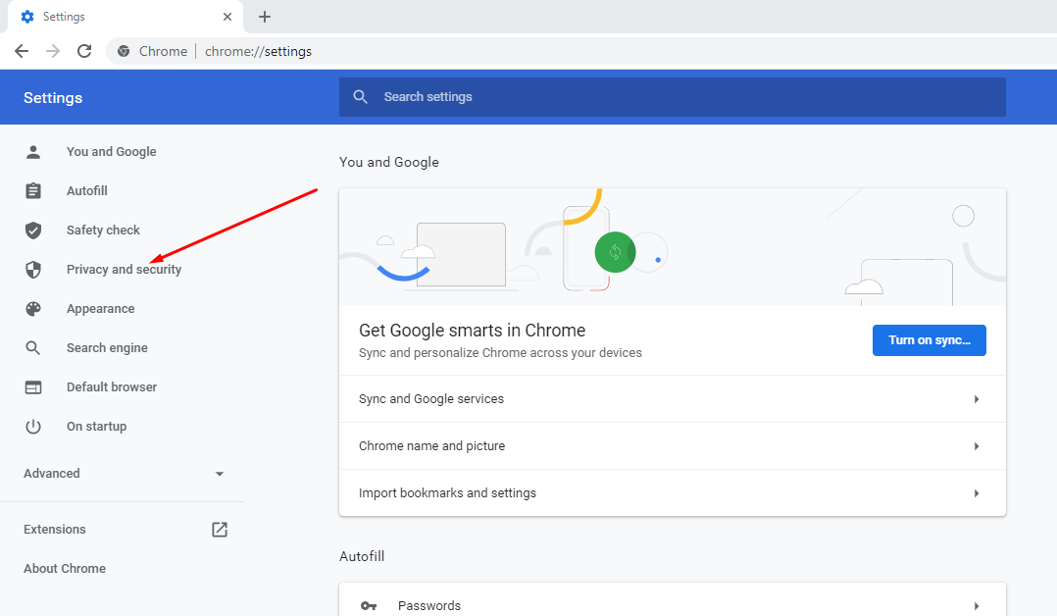The width and height of the screenshot is (1057, 616).
Task: Close the Settings tab
Action: (x=227, y=17)
